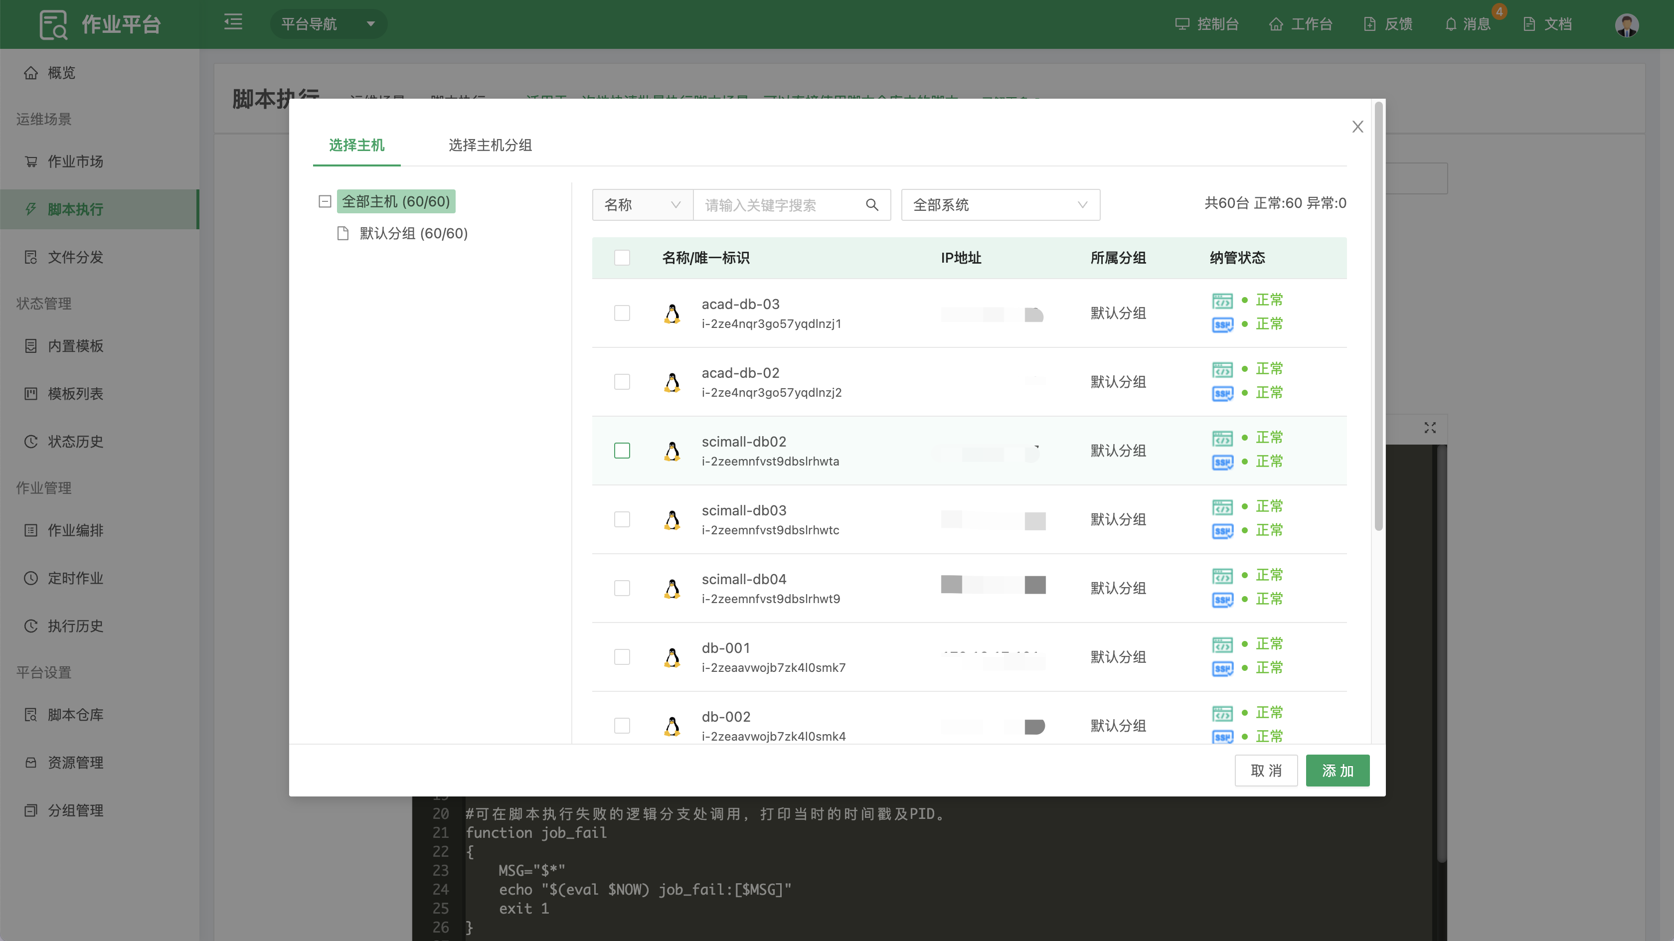Viewport: 1674px width, 941px height.
Task: Click the Linux icon for acad-db-03
Action: tap(672, 314)
